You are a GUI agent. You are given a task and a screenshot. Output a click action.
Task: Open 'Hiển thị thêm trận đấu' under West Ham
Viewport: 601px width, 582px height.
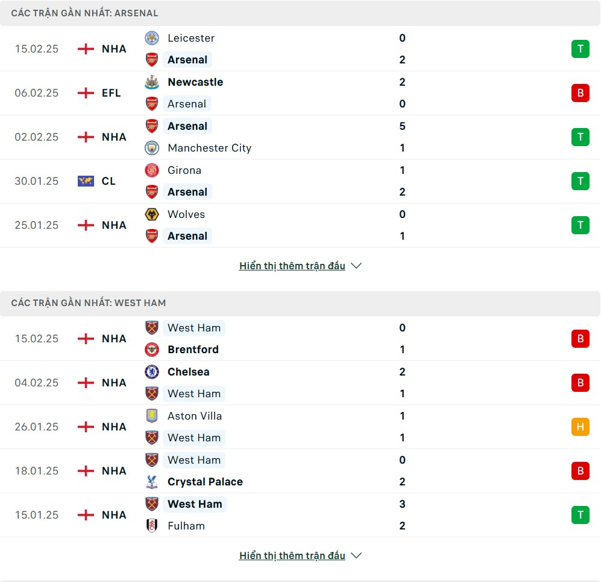coord(292,555)
